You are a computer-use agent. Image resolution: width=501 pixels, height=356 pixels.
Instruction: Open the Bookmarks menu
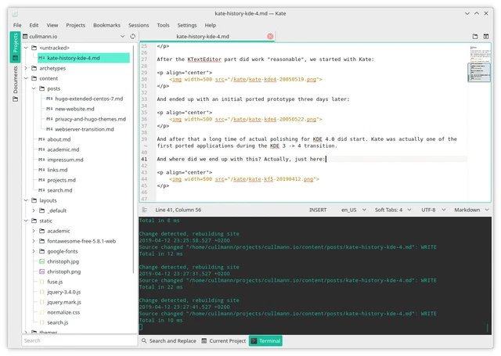(x=106, y=25)
